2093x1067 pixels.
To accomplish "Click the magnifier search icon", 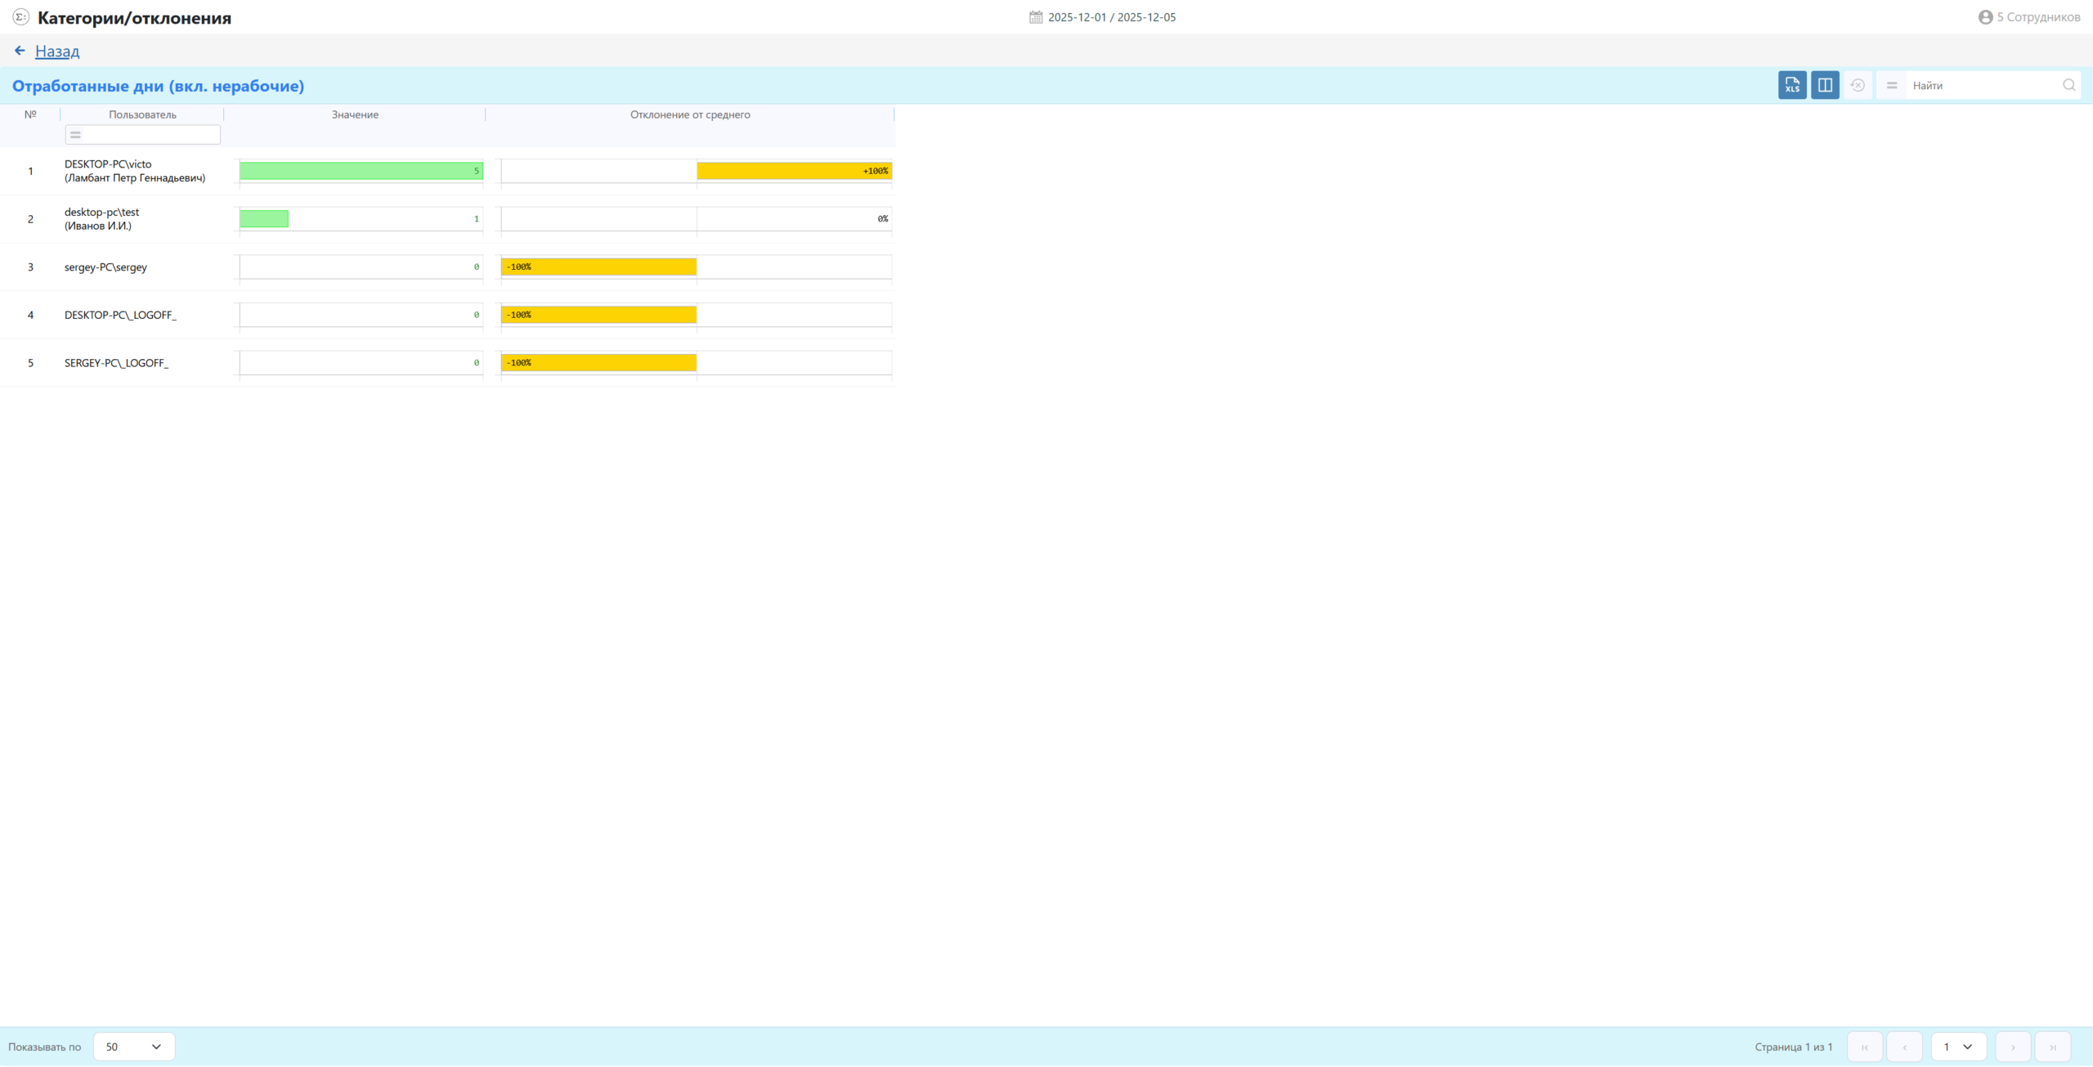I will click(x=2068, y=85).
